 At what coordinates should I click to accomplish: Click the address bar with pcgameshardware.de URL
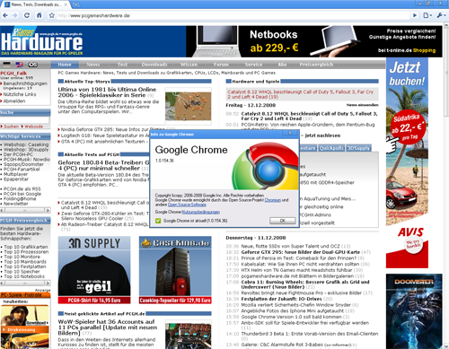[x=233, y=15]
